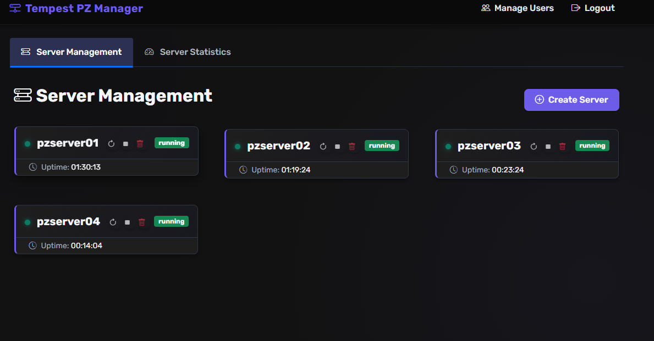
Task: Select the pzserver03 name
Action: coord(489,146)
